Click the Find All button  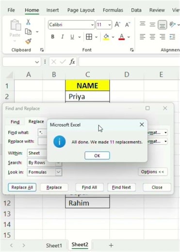[89, 188]
